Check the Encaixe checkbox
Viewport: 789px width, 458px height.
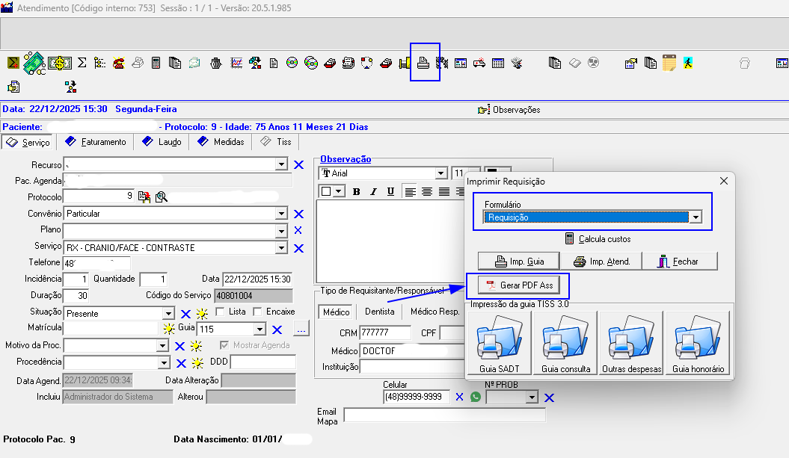257,312
